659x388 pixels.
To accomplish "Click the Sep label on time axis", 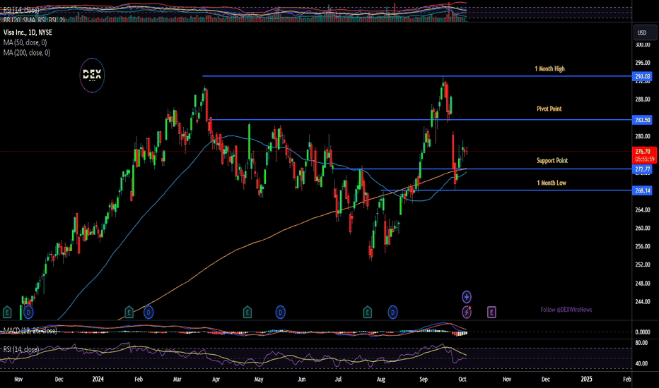I will click(424, 380).
